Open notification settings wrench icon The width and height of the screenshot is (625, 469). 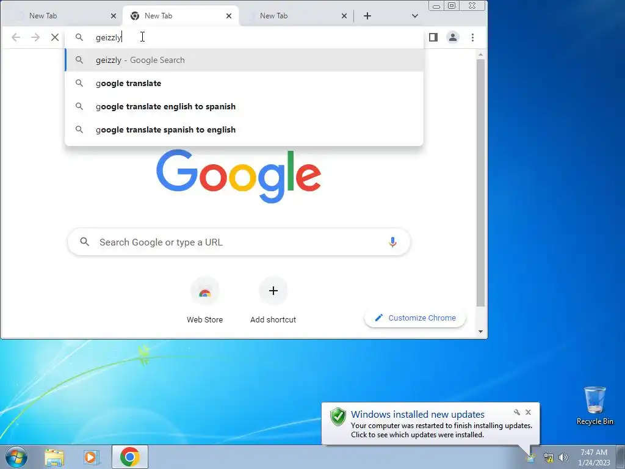click(517, 412)
